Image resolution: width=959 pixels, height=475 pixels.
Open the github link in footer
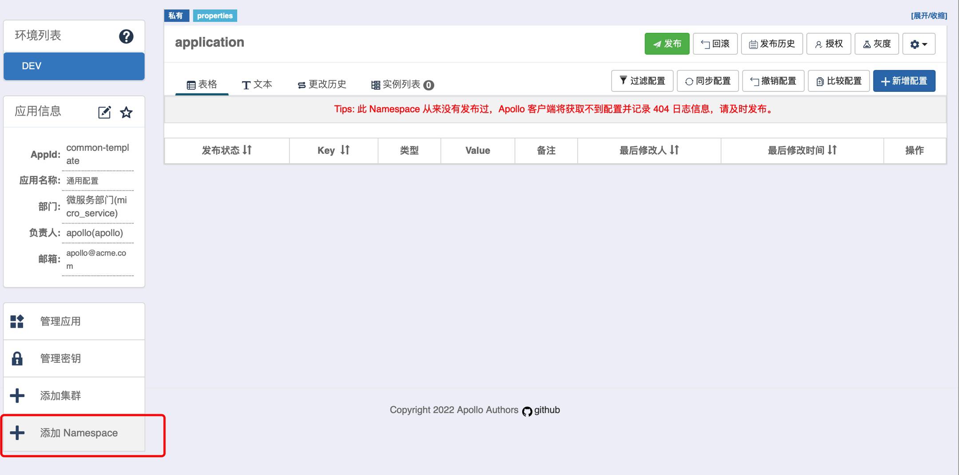point(547,410)
